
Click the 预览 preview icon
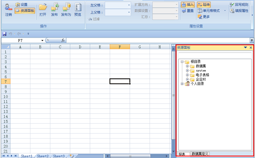[x=78, y=9]
